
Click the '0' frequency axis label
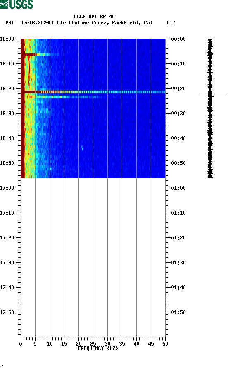pyautogui.click(x=21, y=344)
